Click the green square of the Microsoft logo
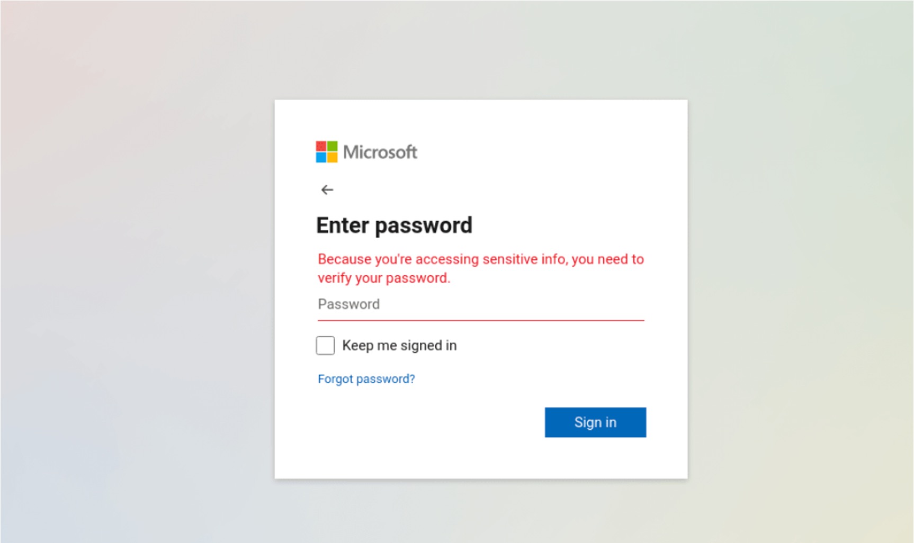The image size is (914, 543). [334, 146]
